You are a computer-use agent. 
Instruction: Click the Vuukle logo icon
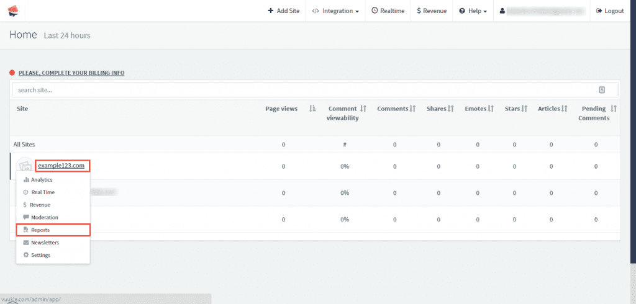click(12, 11)
